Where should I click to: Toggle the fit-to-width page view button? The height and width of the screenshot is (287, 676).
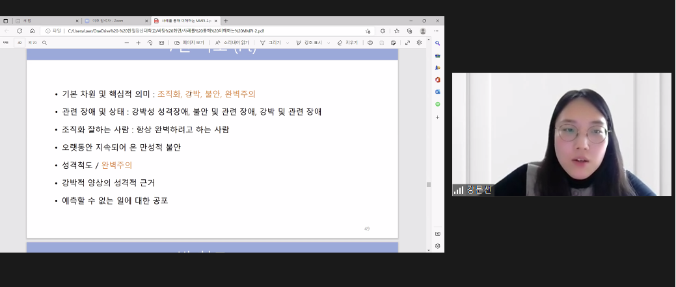[161, 43]
